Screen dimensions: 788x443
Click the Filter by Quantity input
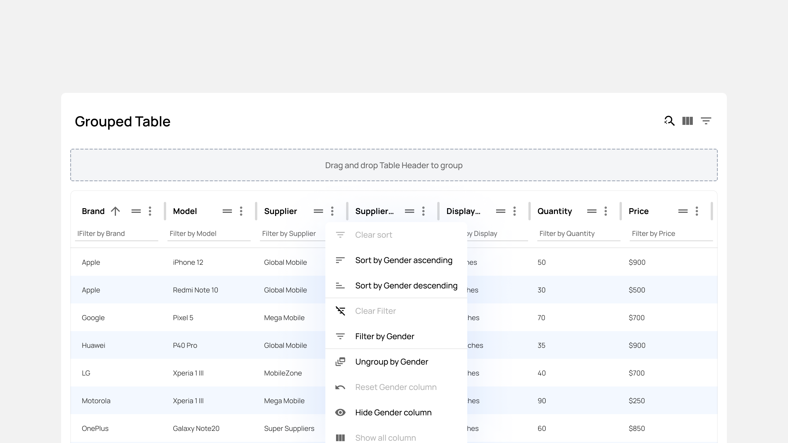pos(579,234)
